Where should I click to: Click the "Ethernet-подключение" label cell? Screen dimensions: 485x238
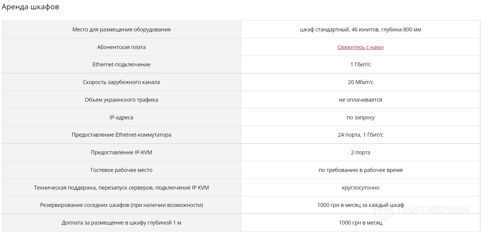coord(121,65)
